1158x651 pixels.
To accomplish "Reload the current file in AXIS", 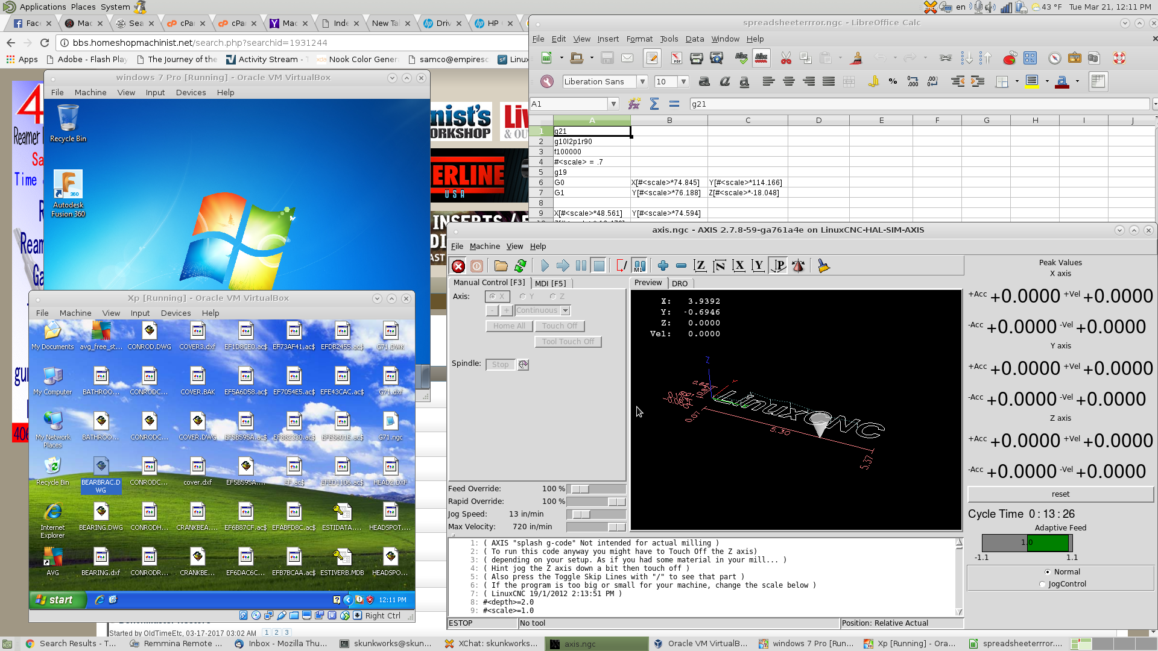I will 520,266.
